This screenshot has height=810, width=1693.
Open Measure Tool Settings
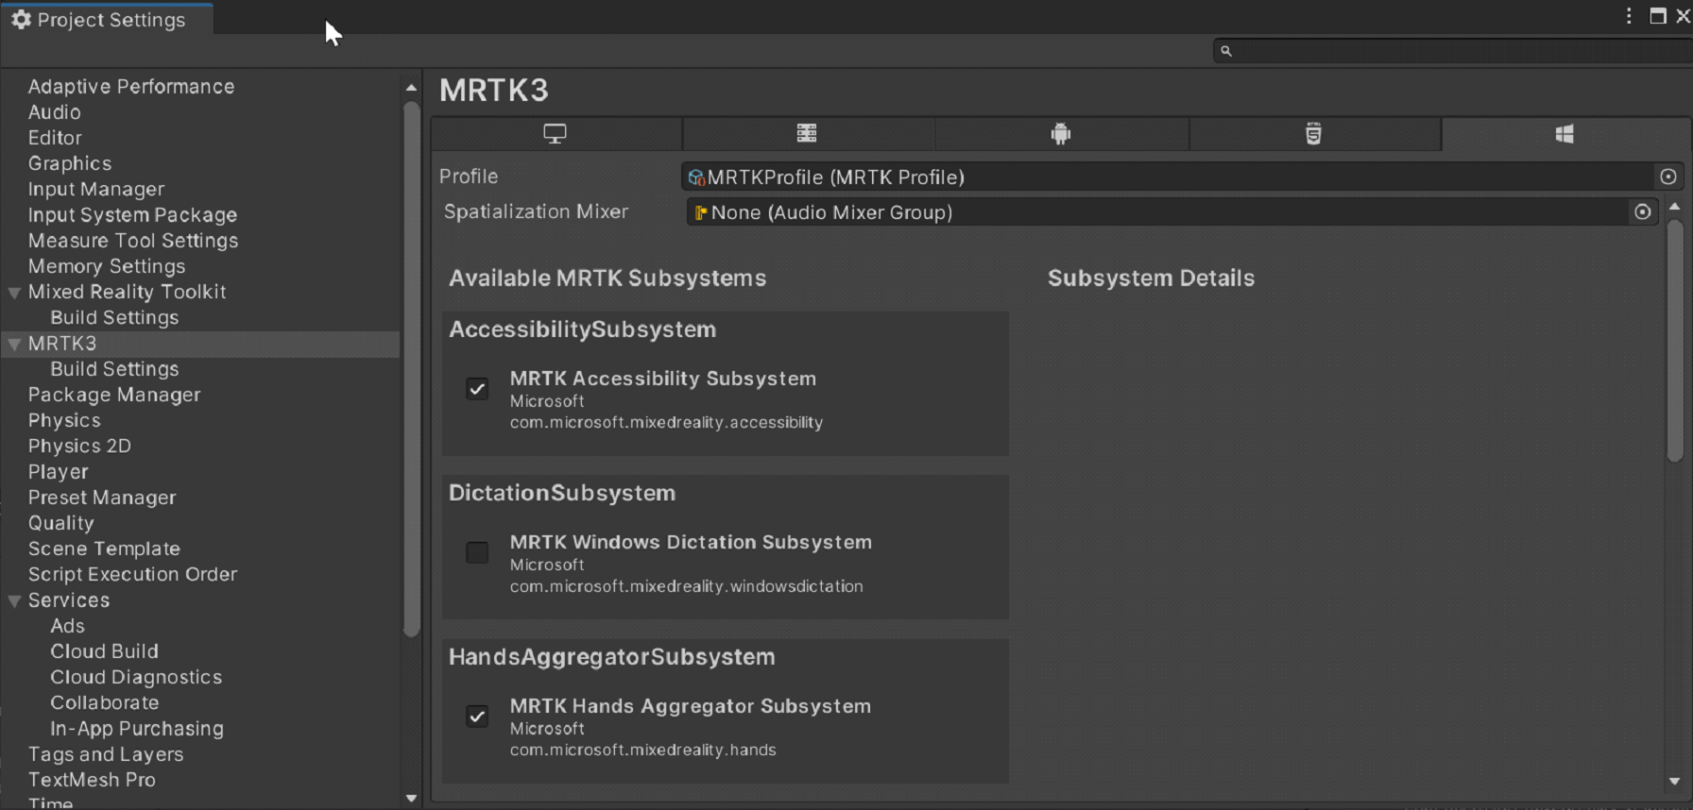pyautogui.click(x=133, y=241)
